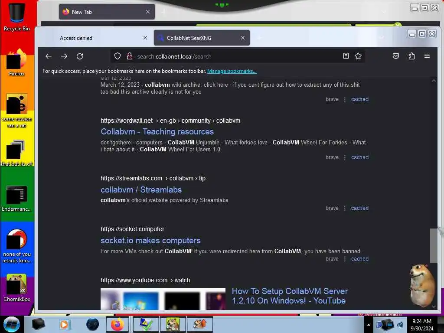This screenshot has height=333, width=444.
Task: Open the Manage bookmarks link
Action: (x=232, y=71)
